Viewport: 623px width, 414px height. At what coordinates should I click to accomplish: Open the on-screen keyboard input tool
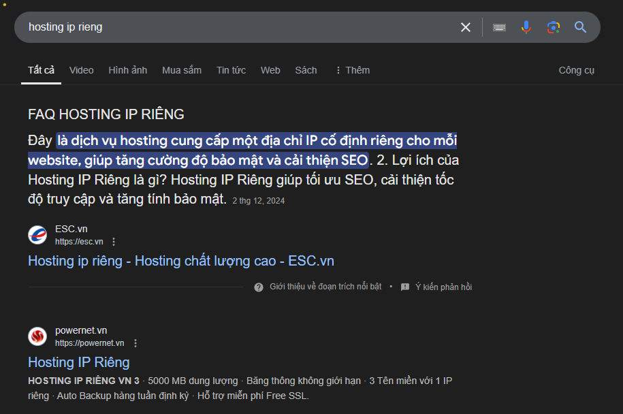coord(499,27)
